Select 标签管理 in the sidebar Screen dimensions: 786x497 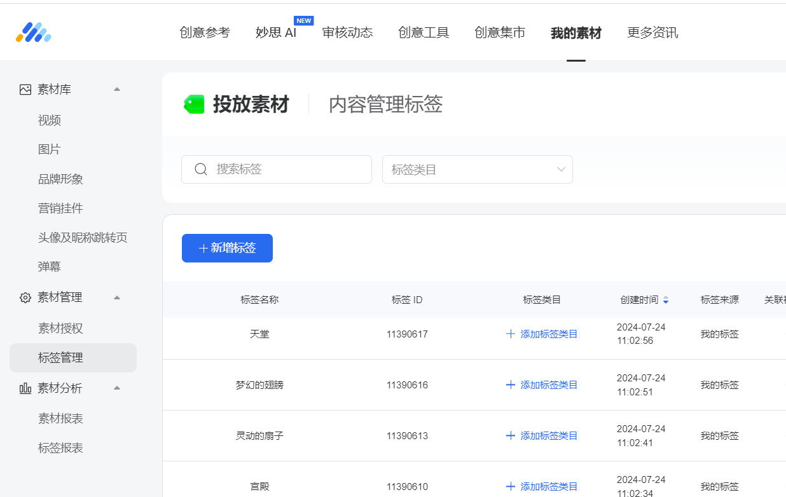tap(73, 358)
